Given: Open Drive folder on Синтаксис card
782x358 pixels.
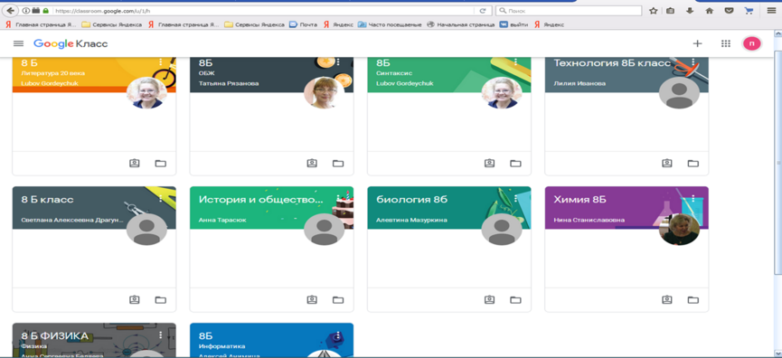Looking at the screenshot, I should pos(515,163).
